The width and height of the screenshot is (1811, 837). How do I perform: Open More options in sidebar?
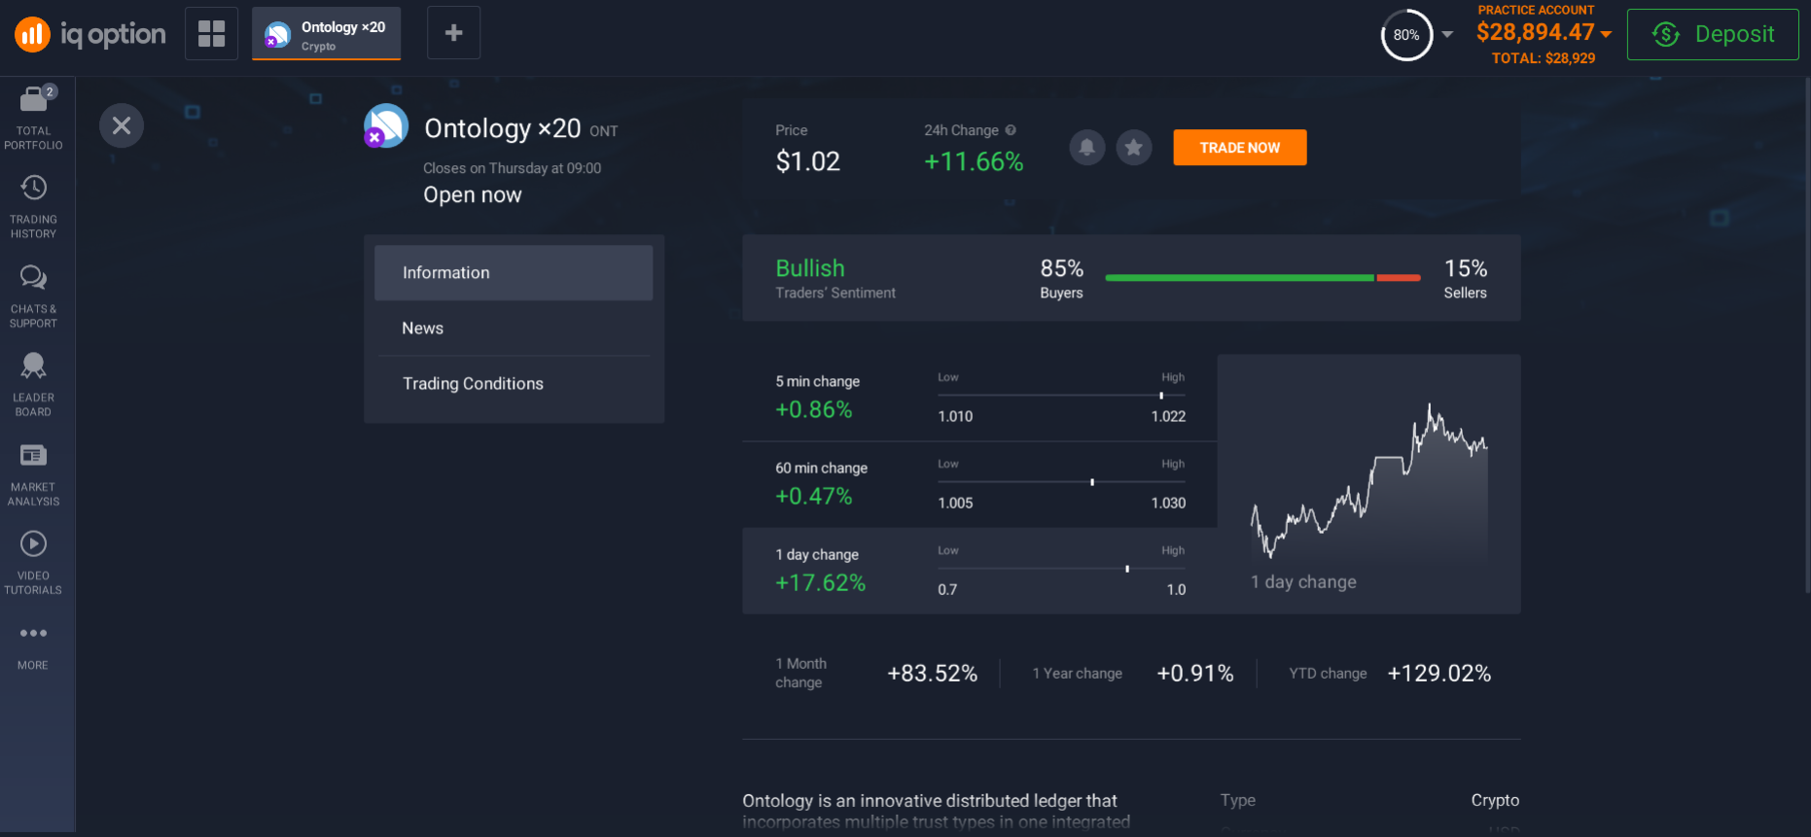(34, 646)
